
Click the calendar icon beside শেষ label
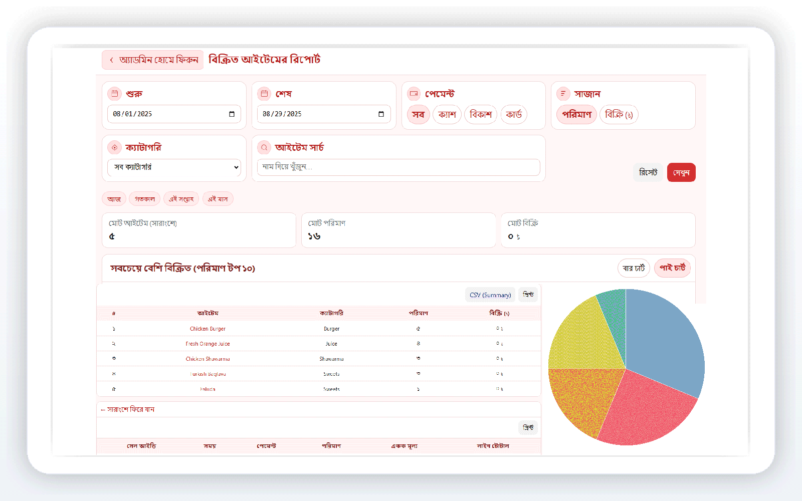[264, 94]
